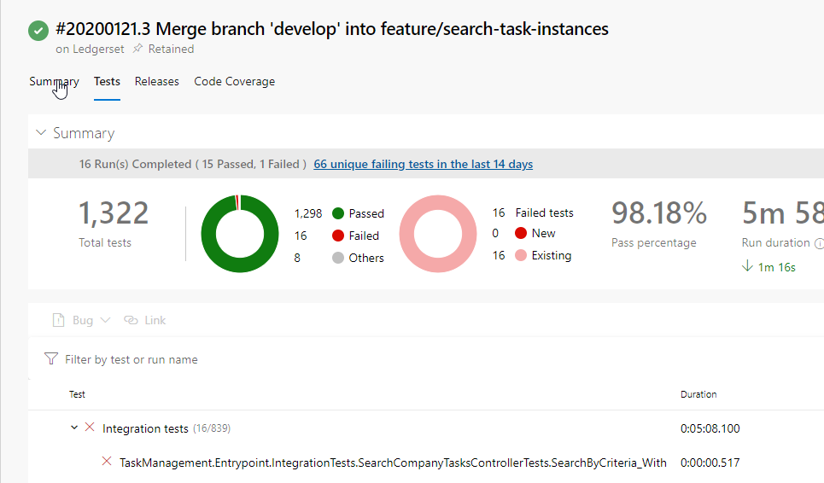
Task: Collapse the Summary section chevron
Action: point(40,133)
